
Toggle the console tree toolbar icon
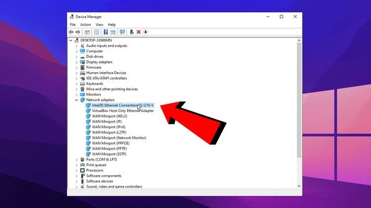coord(87,32)
